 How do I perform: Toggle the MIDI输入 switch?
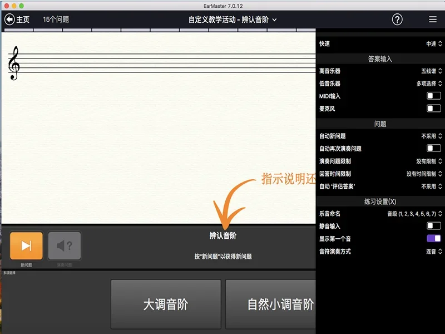(x=434, y=96)
